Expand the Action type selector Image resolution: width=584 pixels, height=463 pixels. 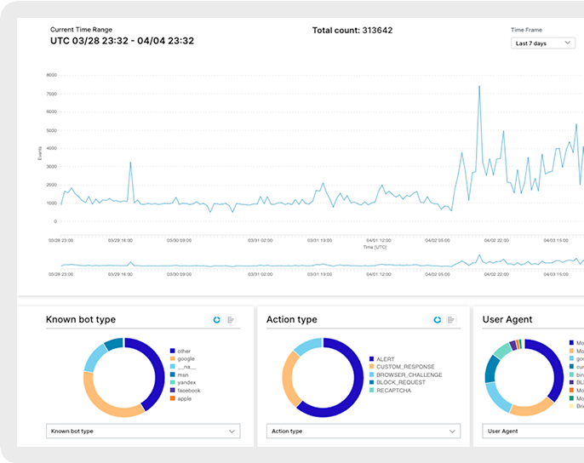point(363,432)
